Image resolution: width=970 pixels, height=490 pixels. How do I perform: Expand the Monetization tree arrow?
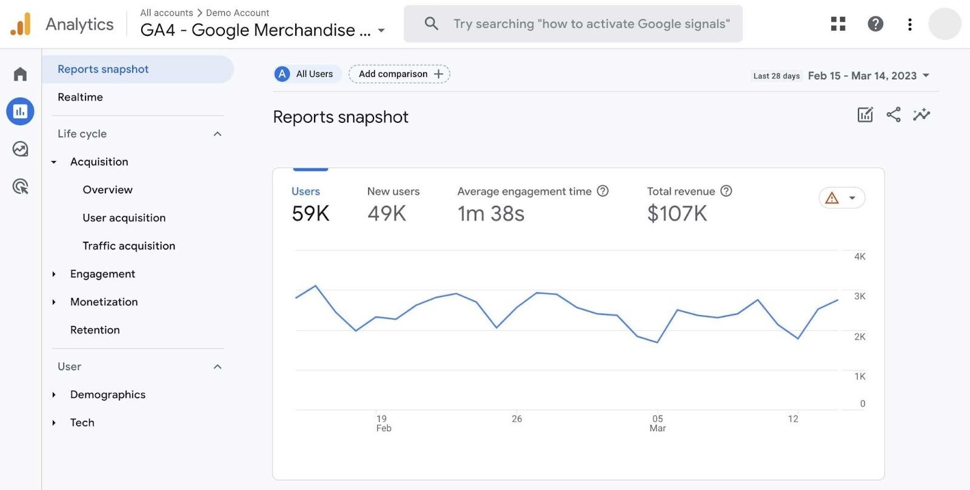(x=54, y=302)
